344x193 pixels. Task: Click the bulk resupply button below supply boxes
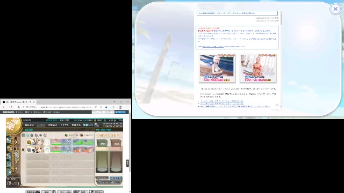[x=109, y=182]
